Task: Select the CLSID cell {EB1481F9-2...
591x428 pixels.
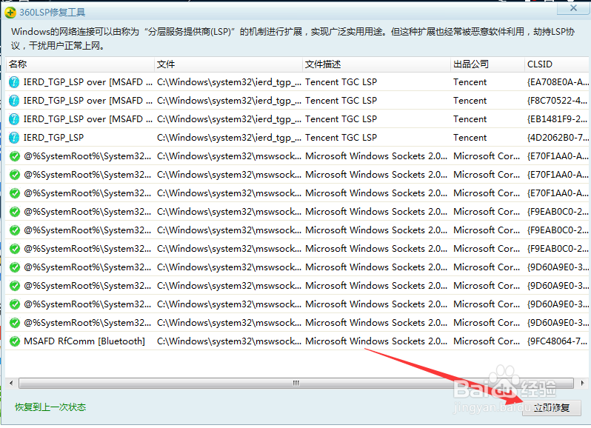Action: [x=558, y=118]
